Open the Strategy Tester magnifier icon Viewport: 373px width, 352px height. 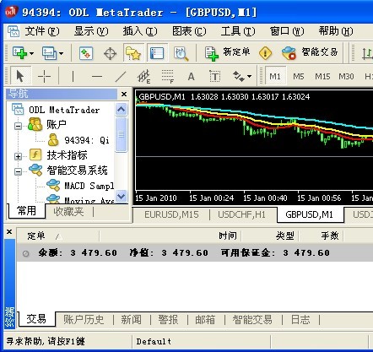[x=181, y=53]
